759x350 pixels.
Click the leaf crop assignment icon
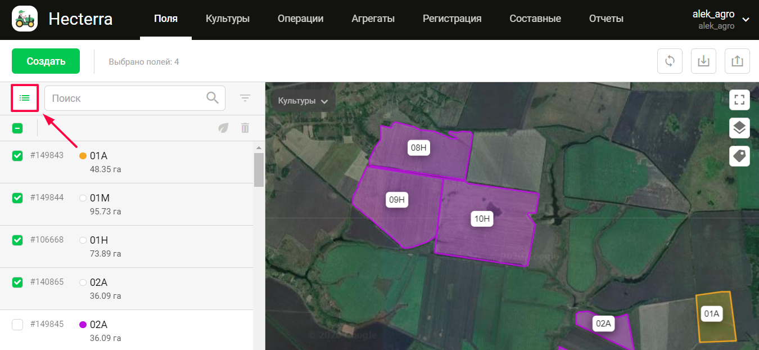coord(224,128)
